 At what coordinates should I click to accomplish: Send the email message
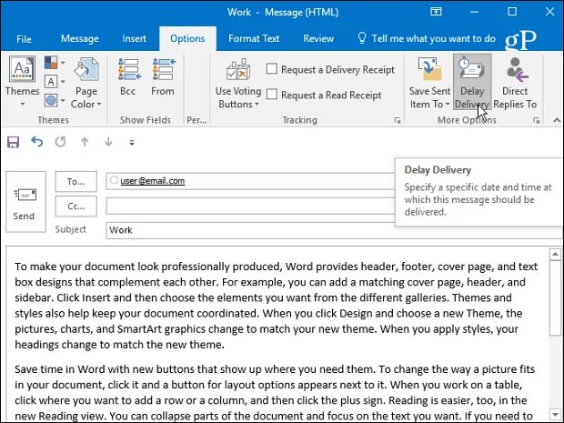point(25,202)
